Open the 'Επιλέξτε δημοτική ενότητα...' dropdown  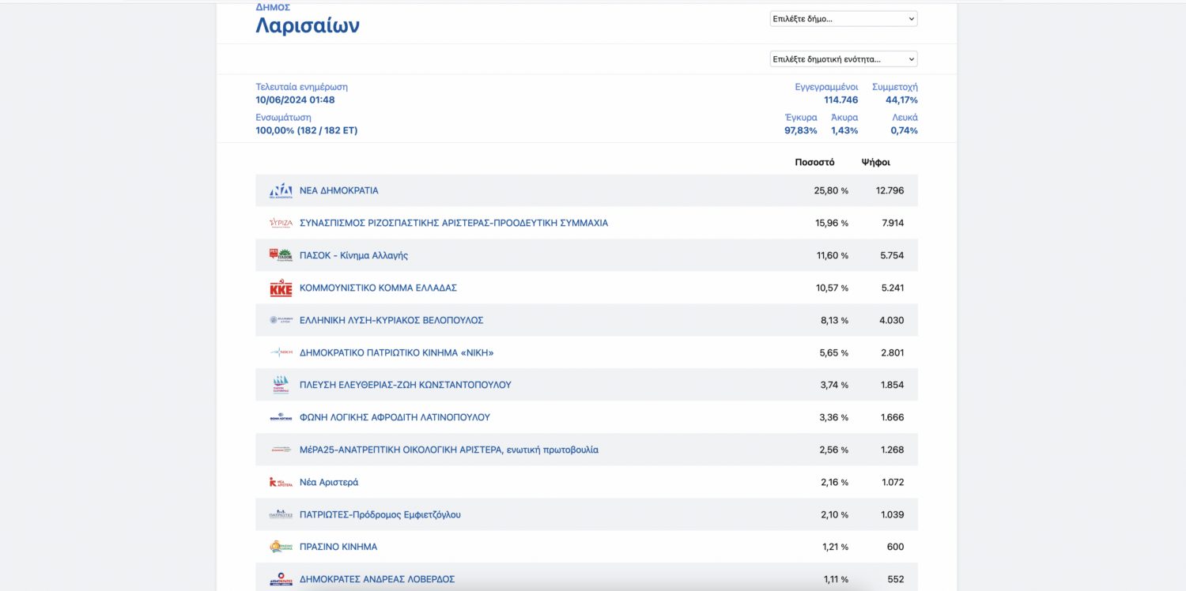pyautogui.click(x=844, y=59)
